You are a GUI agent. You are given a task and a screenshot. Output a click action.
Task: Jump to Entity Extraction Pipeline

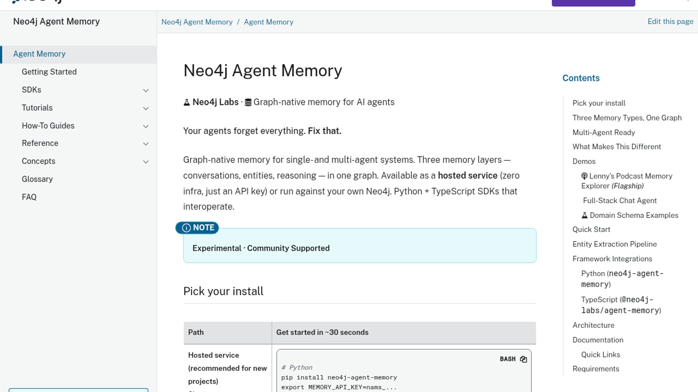tap(614, 244)
